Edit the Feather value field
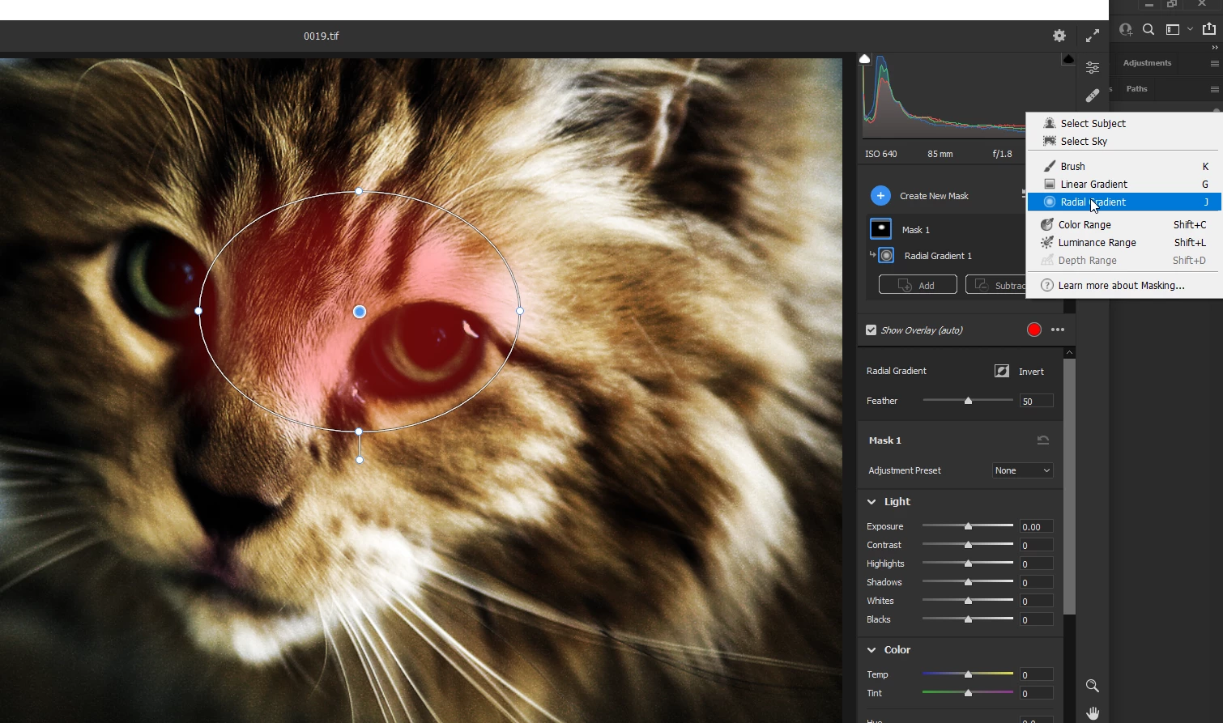The height and width of the screenshot is (723, 1223). point(1036,401)
